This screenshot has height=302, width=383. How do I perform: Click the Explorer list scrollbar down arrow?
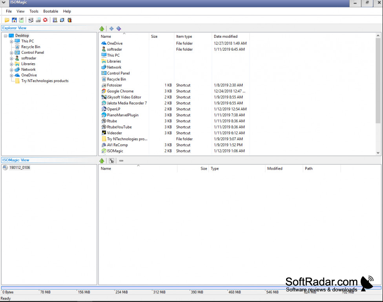coord(378,153)
